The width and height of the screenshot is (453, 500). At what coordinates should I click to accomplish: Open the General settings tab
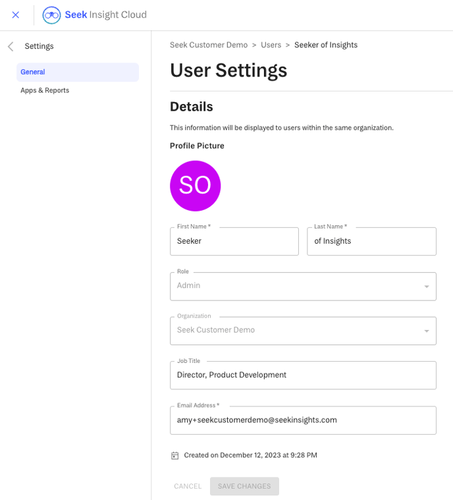78,72
